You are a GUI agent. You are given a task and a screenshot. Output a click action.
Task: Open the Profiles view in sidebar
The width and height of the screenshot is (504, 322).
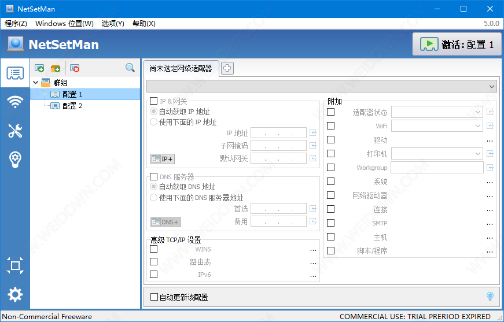coord(15,73)
